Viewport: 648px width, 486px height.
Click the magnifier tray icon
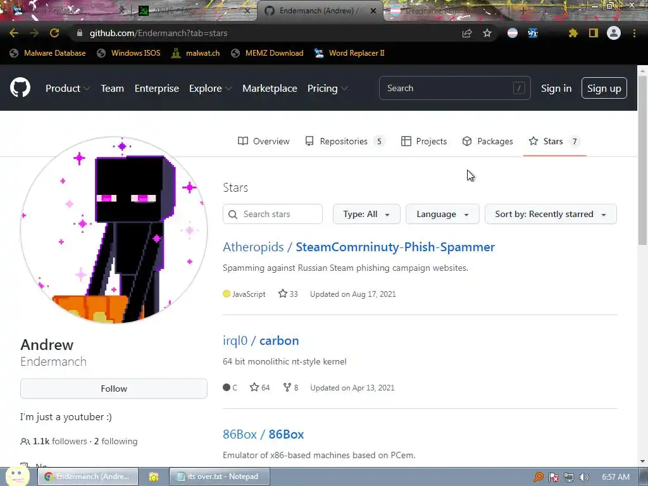click(x=539, y=477)
